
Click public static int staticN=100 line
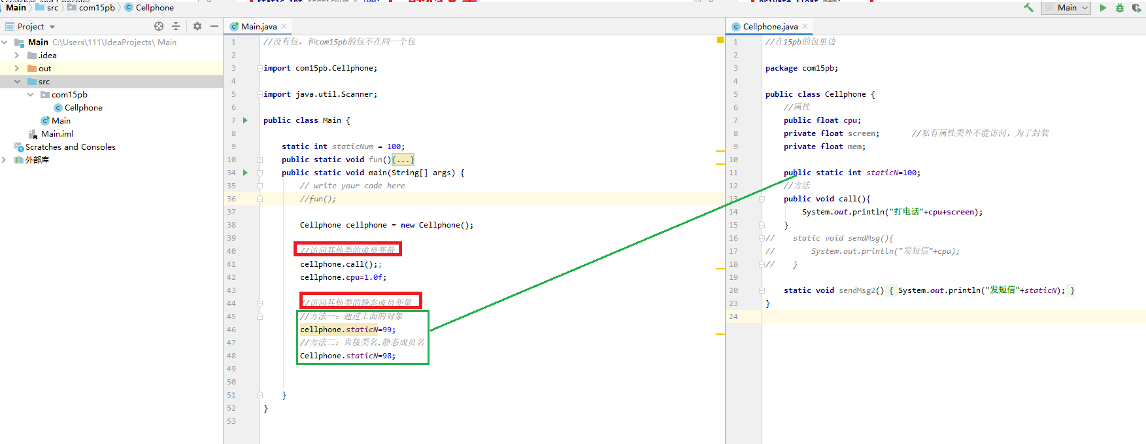click(x=852, y=173)
